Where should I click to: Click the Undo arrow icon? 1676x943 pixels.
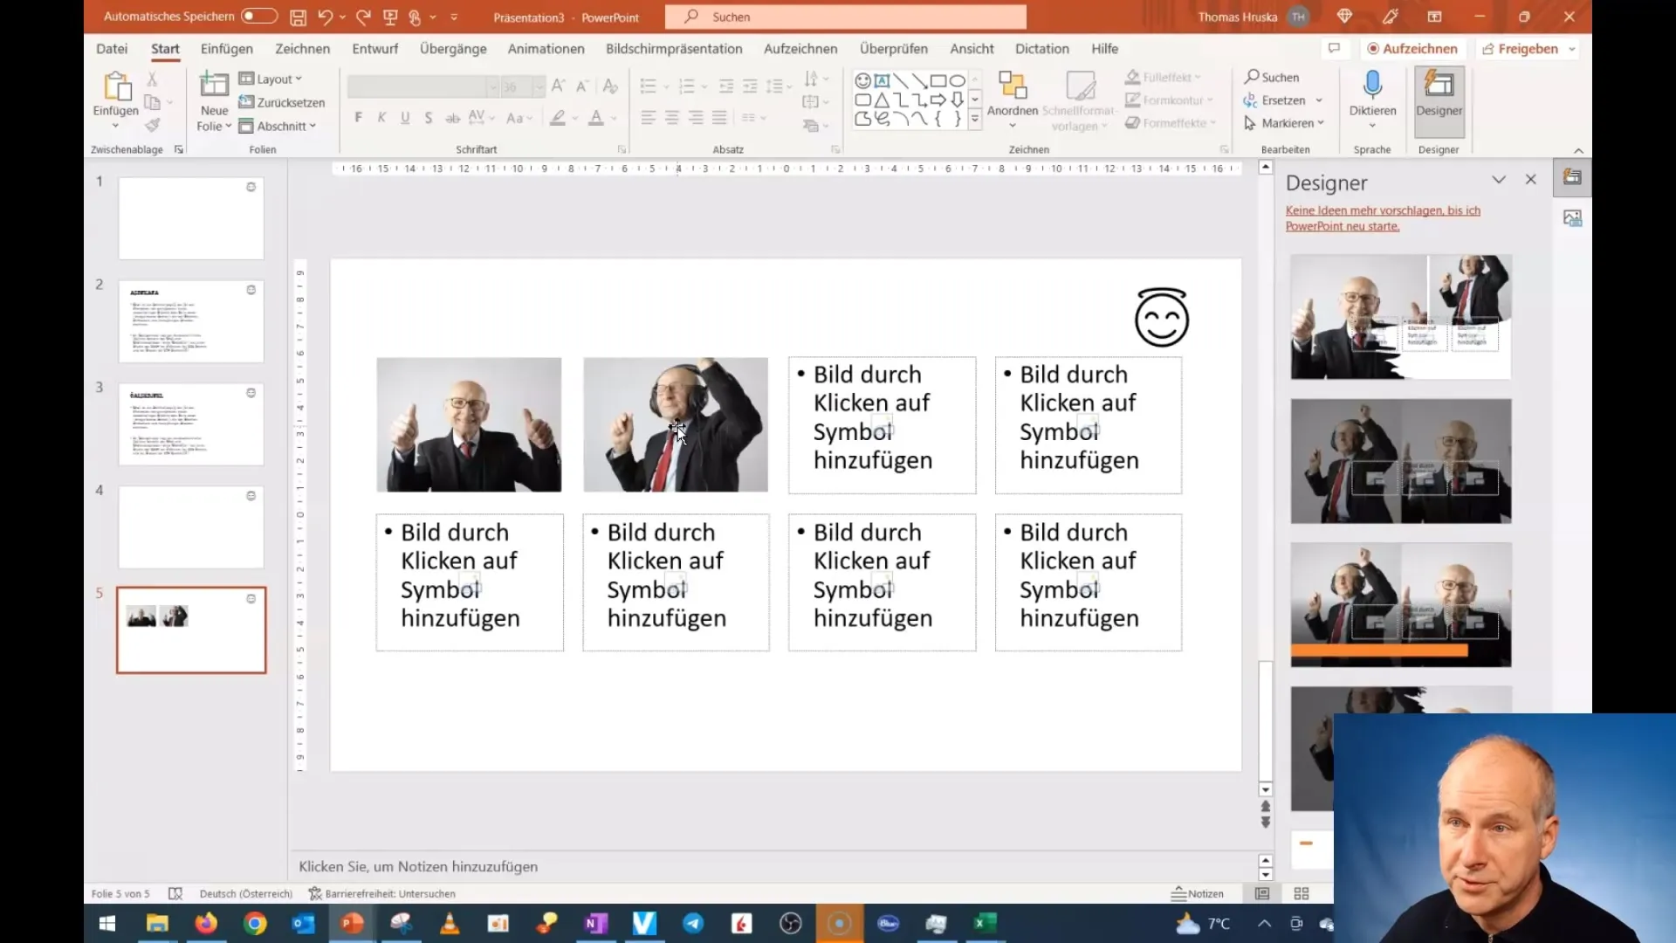[325, 17]
